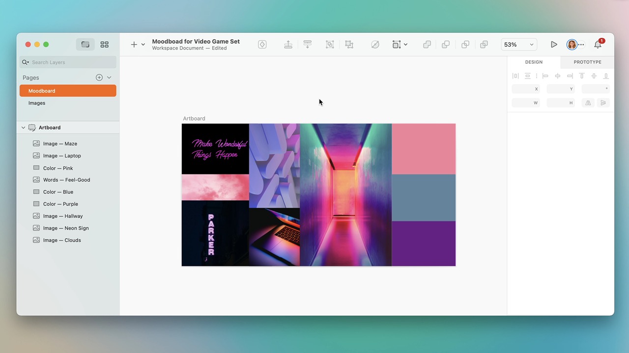Click the Preview play button
The height and width of the screenshot is (353, 629).
click(554, 45)
